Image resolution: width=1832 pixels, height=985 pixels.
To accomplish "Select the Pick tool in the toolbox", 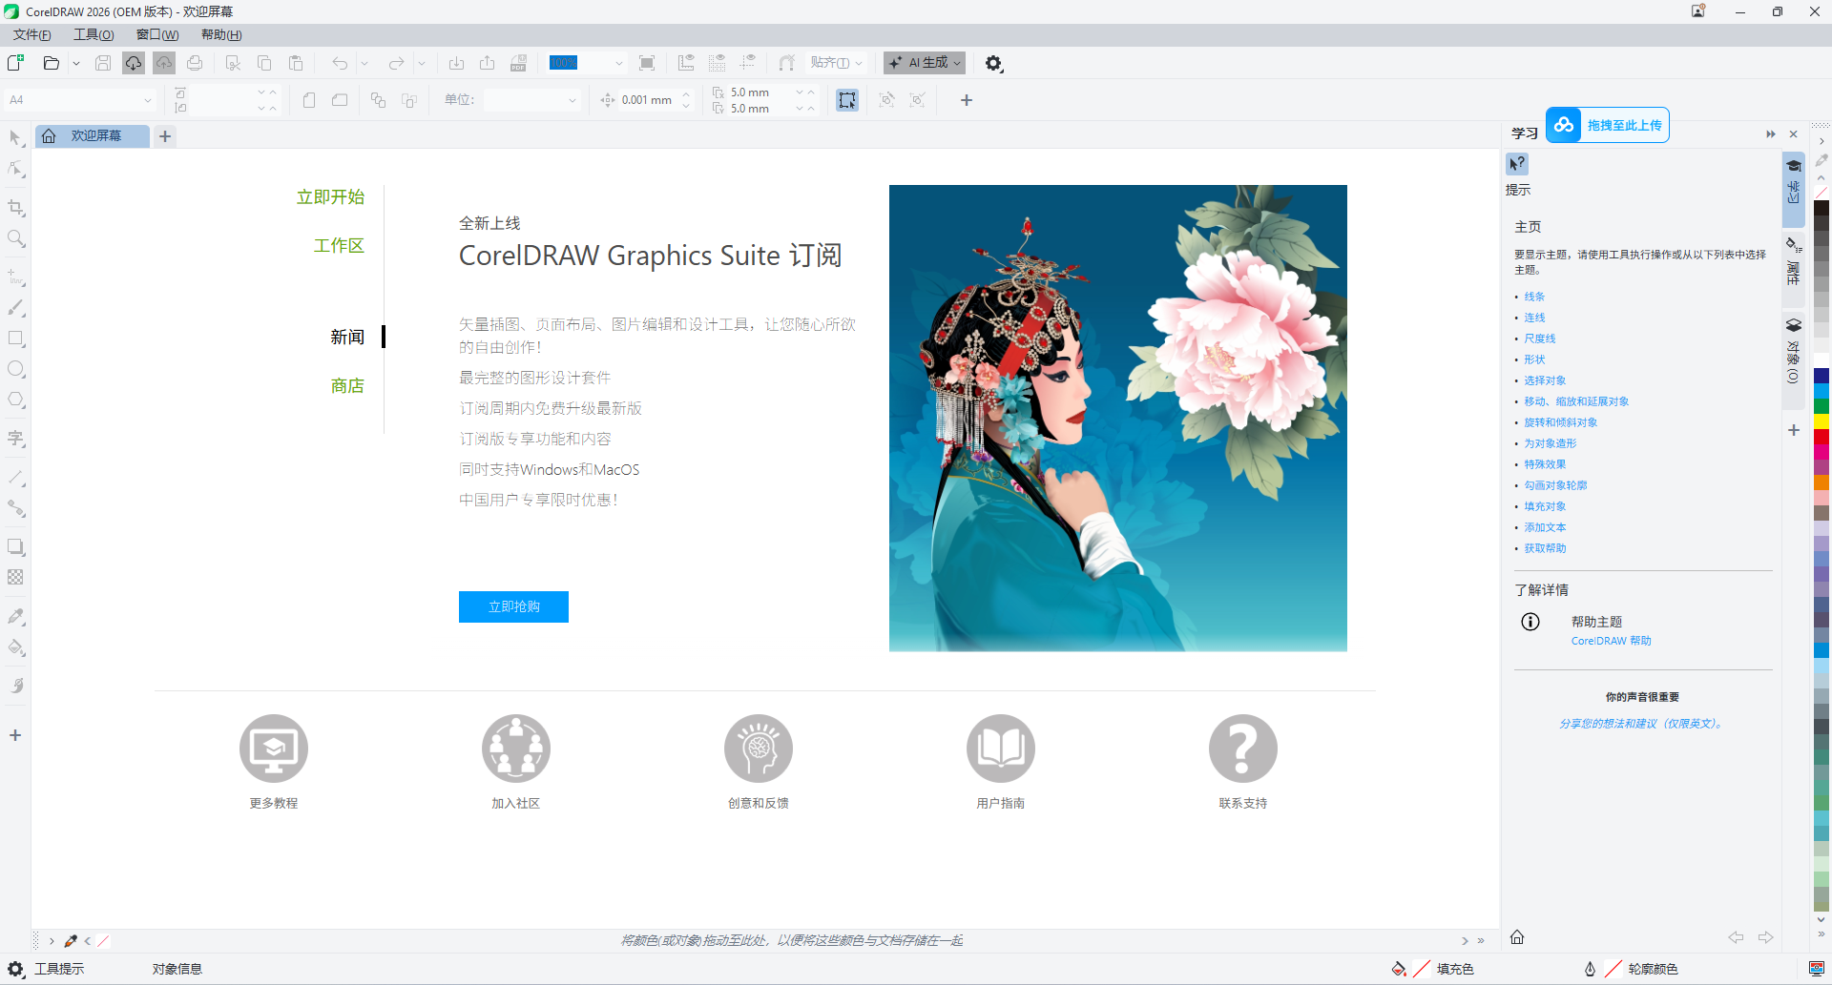I will click(x=15, y=138).
